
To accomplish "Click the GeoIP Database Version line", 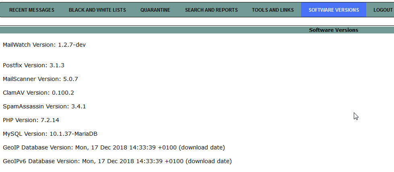I will [114, 147].
